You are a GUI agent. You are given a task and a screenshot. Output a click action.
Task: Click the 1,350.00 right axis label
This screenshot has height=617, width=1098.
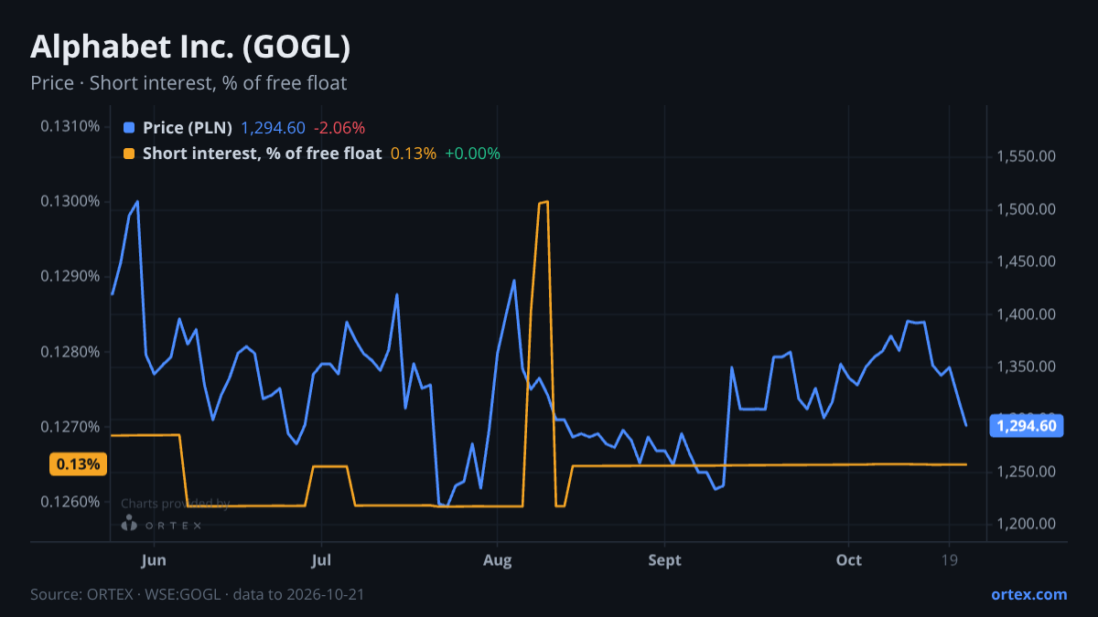(1027, 367)
